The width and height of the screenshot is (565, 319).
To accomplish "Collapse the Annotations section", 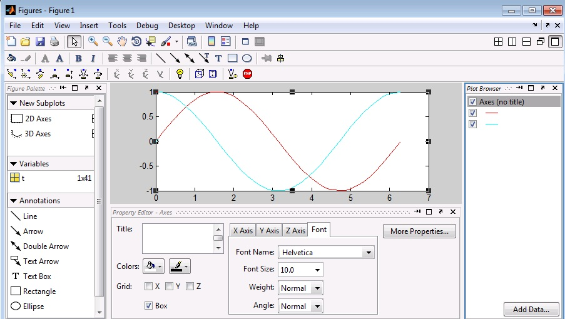I will [x=13, y=201].
